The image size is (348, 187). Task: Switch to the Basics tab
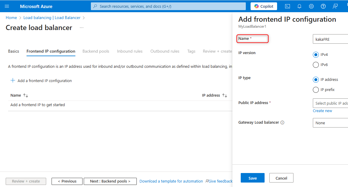13,51
